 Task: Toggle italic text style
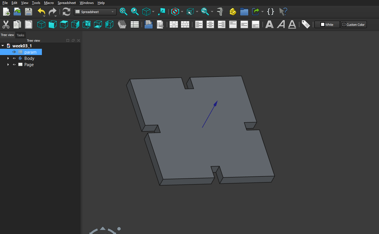click(281, 24)
